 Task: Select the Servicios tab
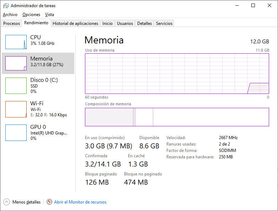click(x=164, y=23)
